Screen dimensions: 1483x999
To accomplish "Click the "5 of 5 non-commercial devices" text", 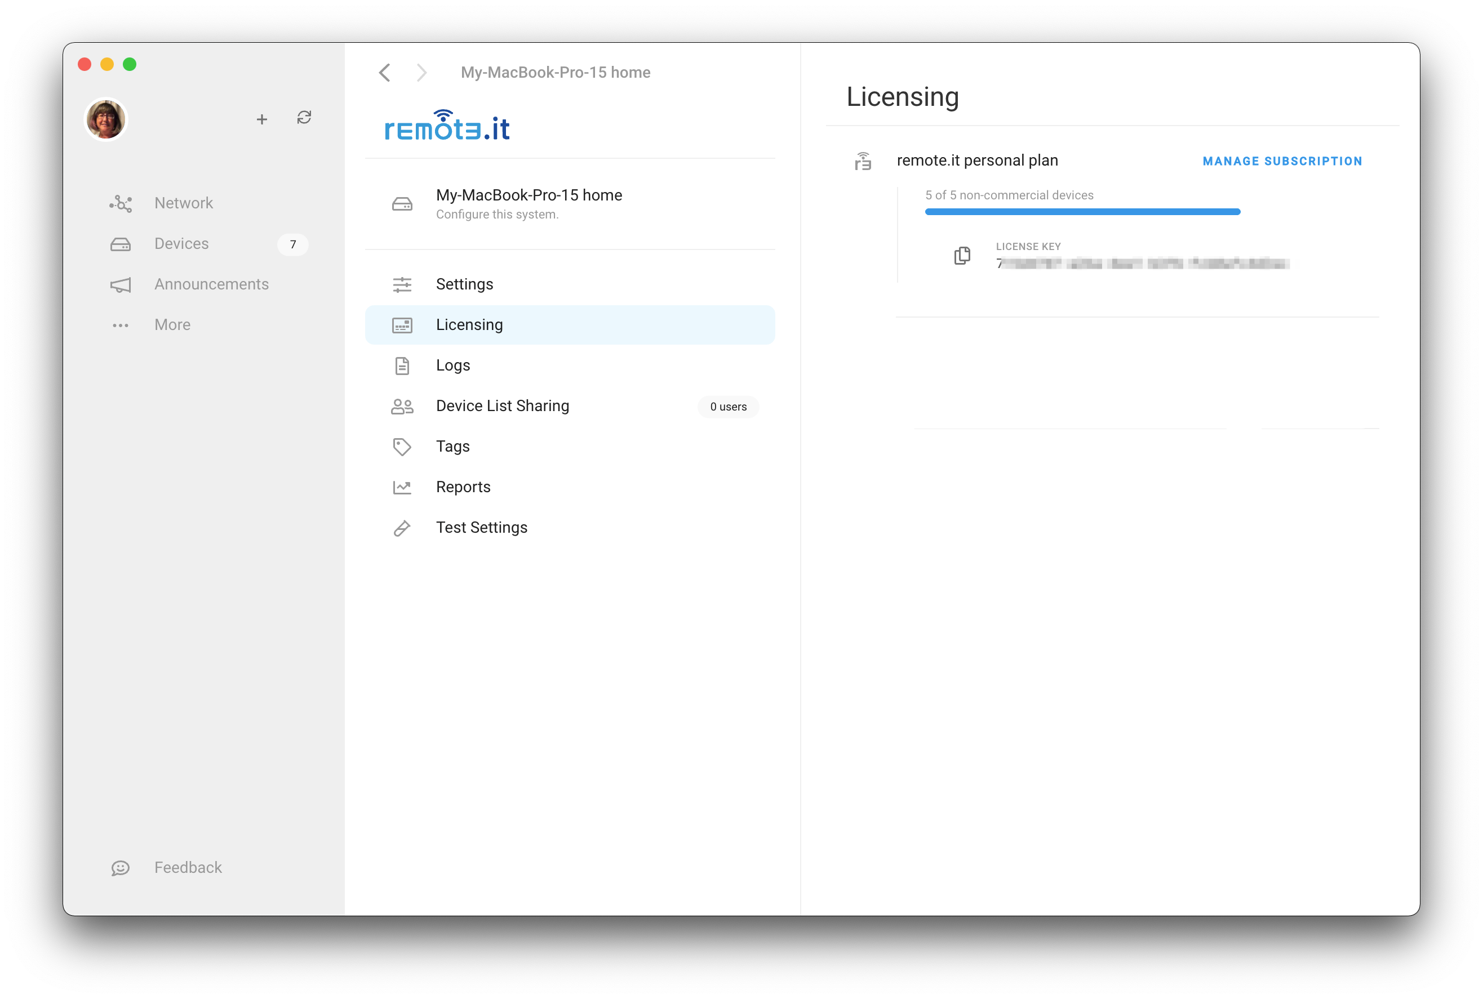I will [x=1009, y=195].
